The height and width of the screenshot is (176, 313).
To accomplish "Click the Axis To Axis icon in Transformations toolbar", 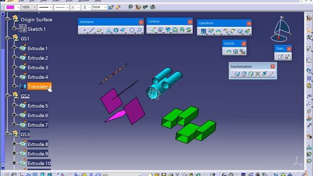I will (271, 74).
